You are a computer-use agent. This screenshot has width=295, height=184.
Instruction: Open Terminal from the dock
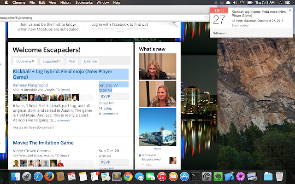click(x=195, y=176)
